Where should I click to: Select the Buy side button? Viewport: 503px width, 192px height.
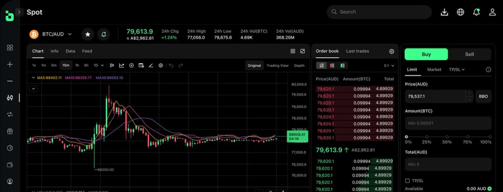click(x=426, y=54)
